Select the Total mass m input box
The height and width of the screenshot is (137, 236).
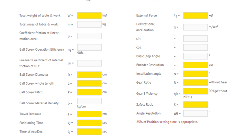pos(89,24)
